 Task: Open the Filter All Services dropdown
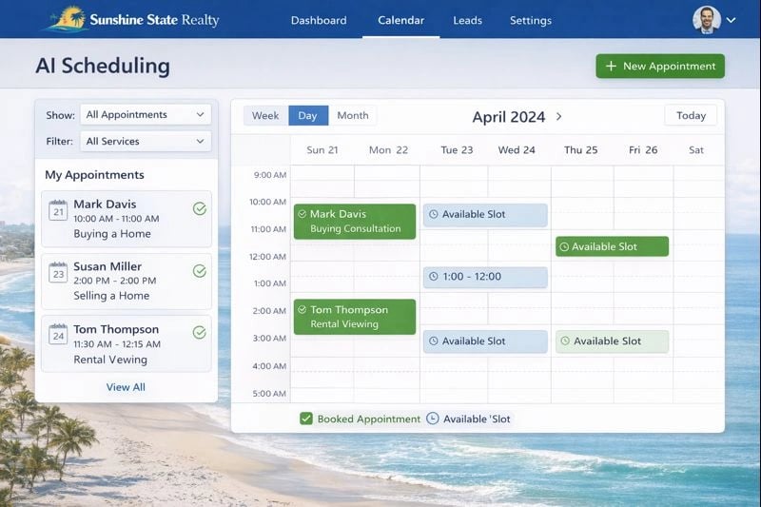click(x=146, y=141)
